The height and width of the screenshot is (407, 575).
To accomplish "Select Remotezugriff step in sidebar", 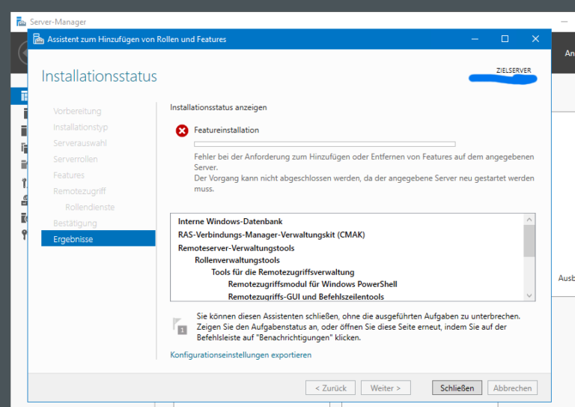I will pyautogui.click(x=79, y=191).
